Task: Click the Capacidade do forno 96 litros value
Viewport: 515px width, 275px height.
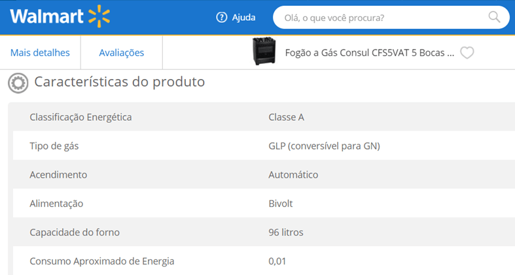Action: (286, 233)
